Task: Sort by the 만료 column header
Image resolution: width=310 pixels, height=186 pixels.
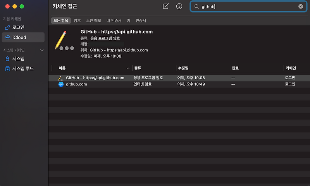Action: [x=257, y=68]
